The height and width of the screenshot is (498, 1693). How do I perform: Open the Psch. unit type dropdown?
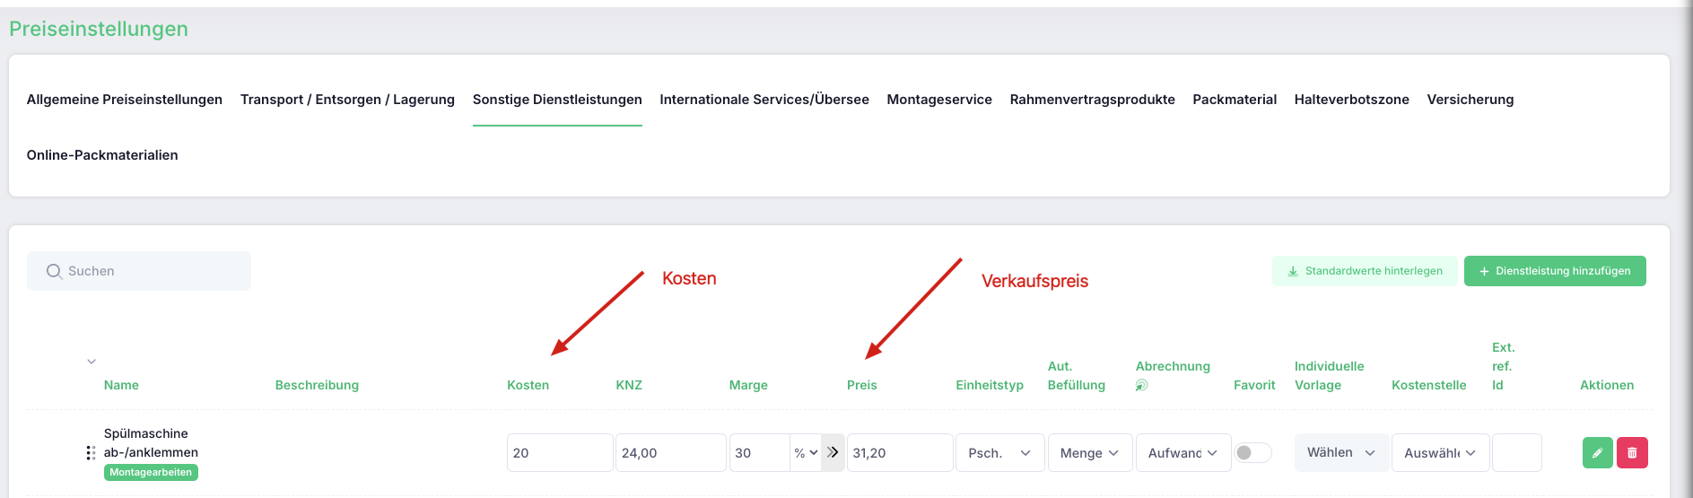coord(999,453)
